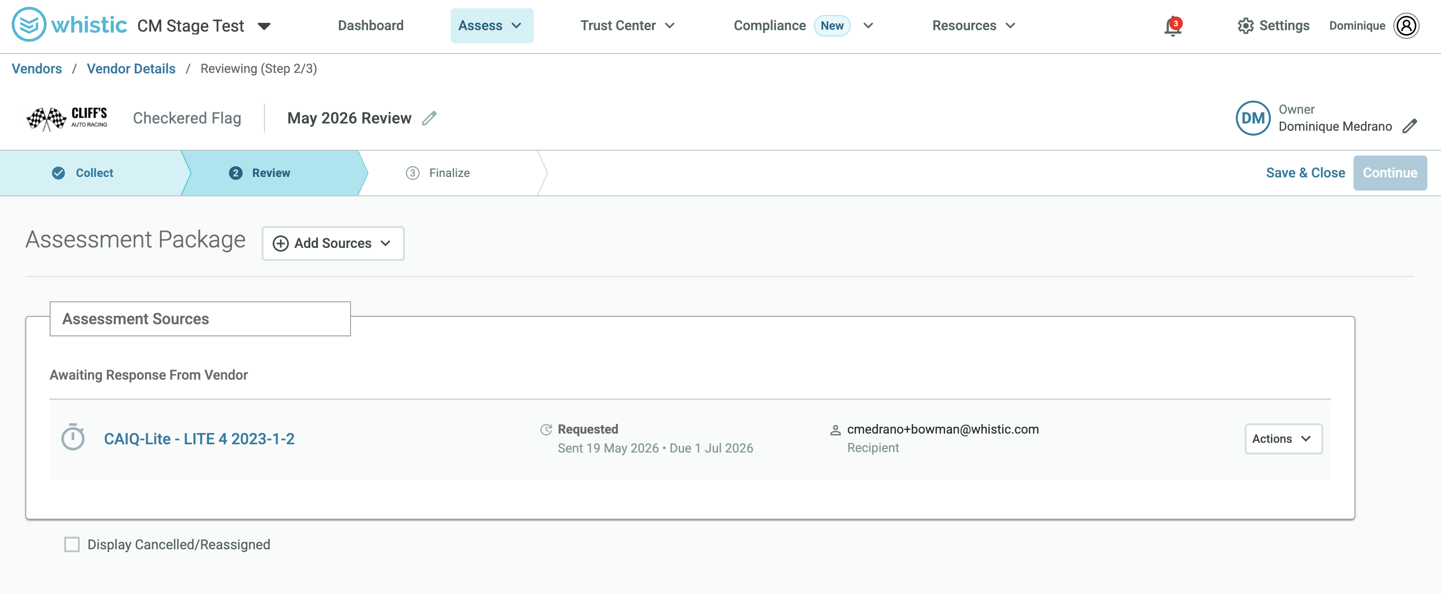This screenshot has height=594, width=1441.
Task: Click the Assessment Sources heading
Action: 135,319
